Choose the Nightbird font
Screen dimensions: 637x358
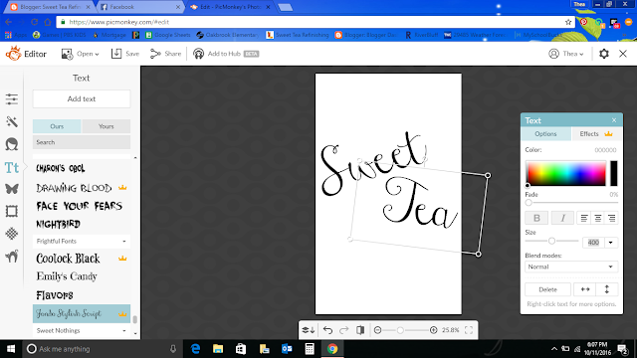pos(58,224)
